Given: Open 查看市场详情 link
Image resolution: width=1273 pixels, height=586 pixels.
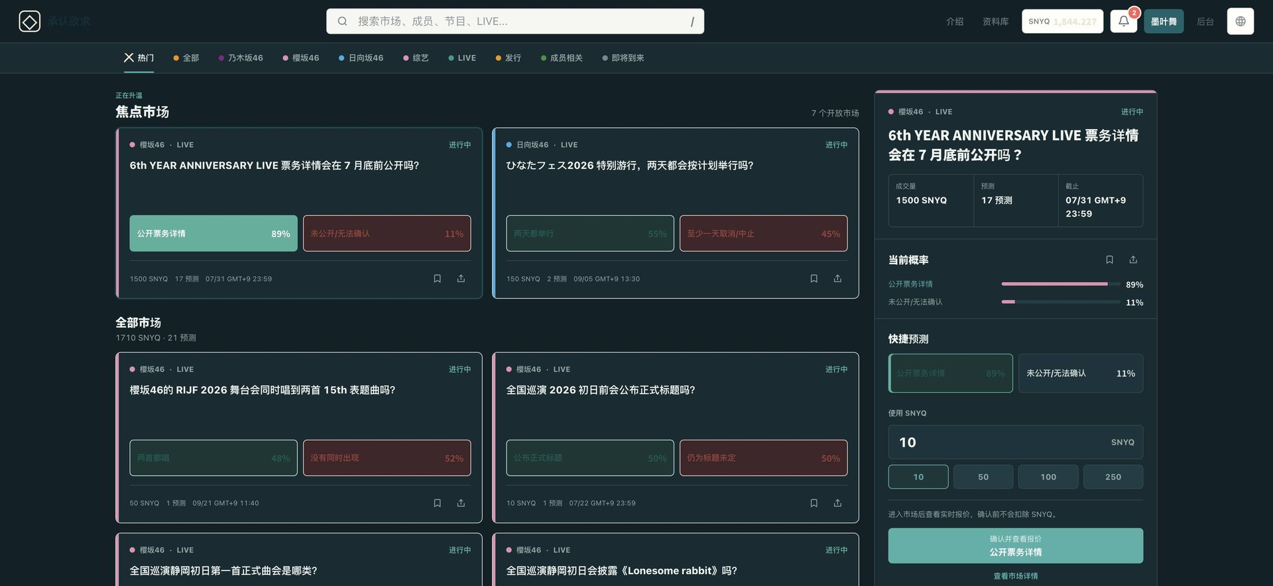Looking at the screenshot, I should 1016,576.
